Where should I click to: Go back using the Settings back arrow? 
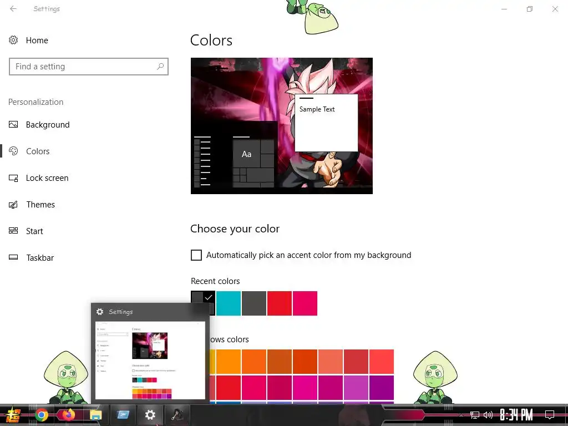click(13, 9)
